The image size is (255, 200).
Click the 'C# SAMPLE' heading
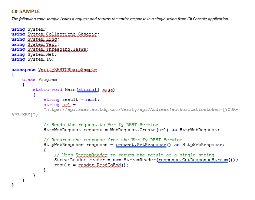click(x=26, y=11)
